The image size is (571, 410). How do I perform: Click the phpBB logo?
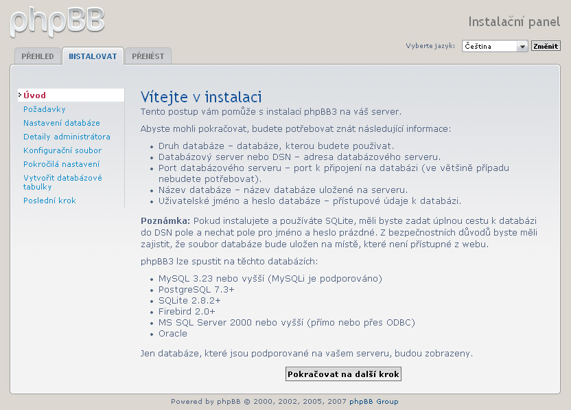[x=57, y=22]
